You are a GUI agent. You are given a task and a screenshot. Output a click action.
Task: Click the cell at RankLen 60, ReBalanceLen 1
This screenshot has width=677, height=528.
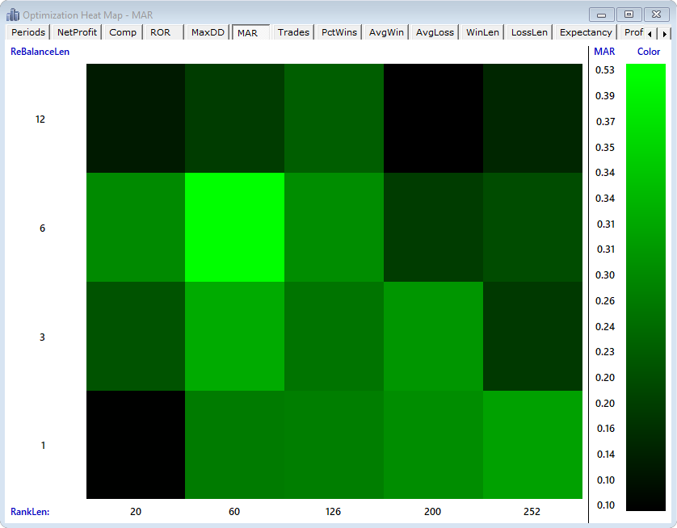pos(235,445)
